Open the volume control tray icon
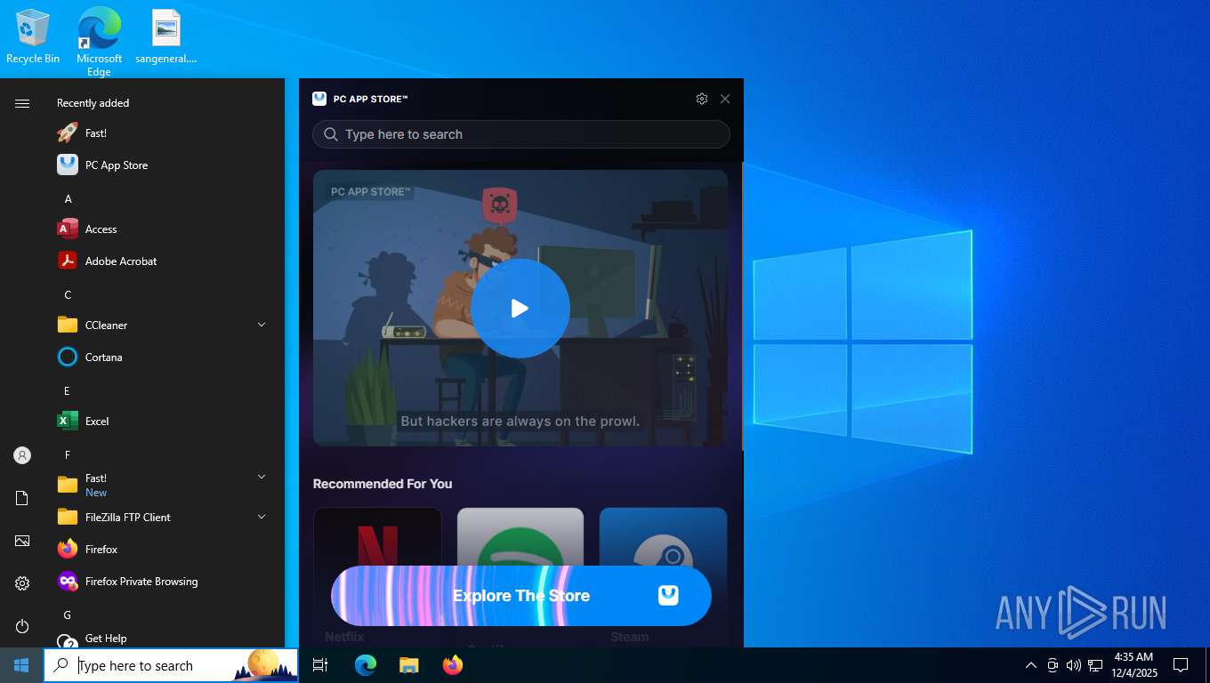1210x683 pixels. pos(1074,665)
